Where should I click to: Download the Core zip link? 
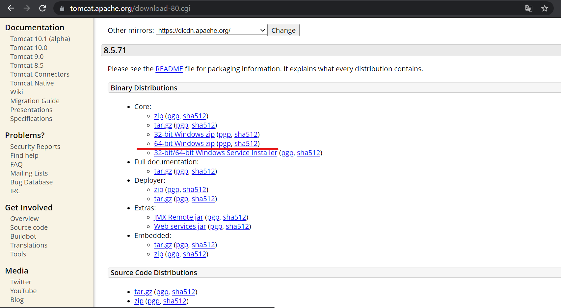pos(159,116)
